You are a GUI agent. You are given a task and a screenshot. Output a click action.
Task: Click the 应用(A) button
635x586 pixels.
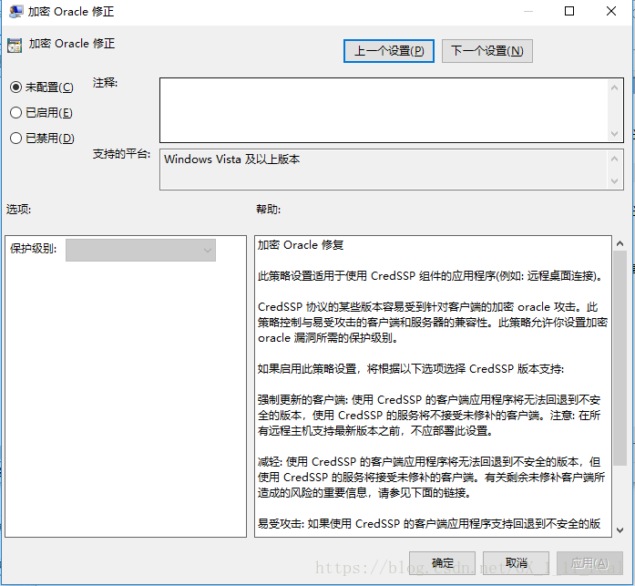point(589,563)
